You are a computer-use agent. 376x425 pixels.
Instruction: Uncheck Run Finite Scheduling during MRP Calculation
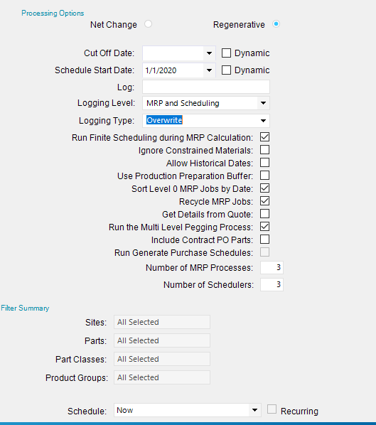pyautogui.click(x=264, y=137)
